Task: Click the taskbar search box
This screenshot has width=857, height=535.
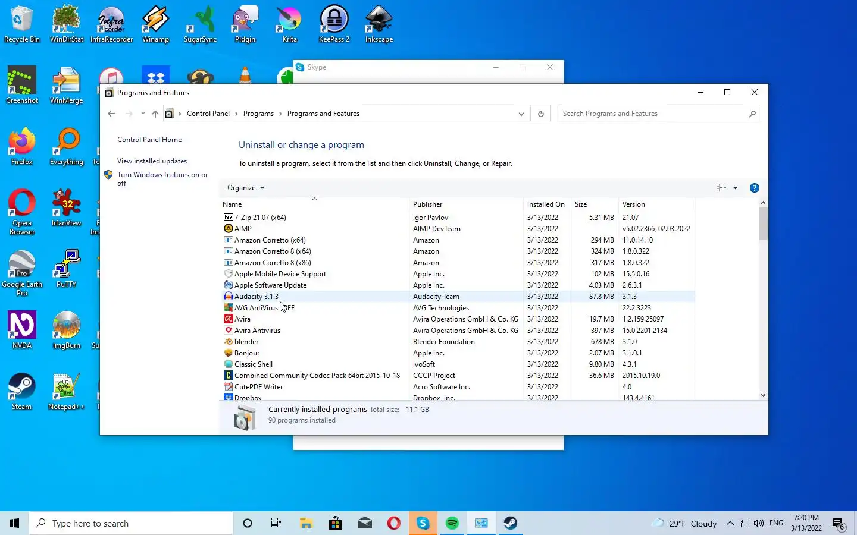Action: tap(131, 523)
